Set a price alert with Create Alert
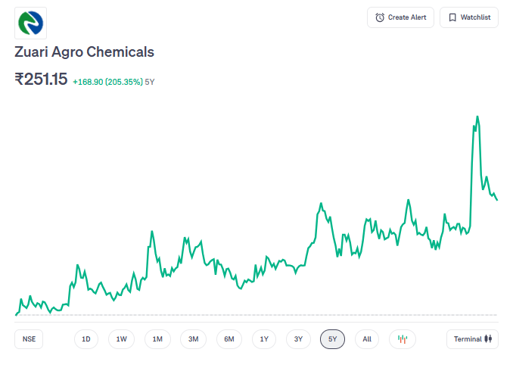513x368 pixels. tap(400, 17)
